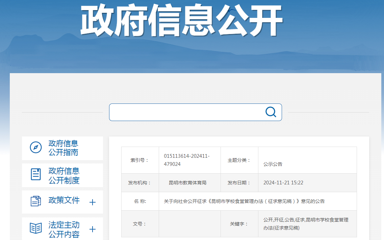Click the 关键字 label cell
This screenshot has height=240, width=384.
pos(239,224)
